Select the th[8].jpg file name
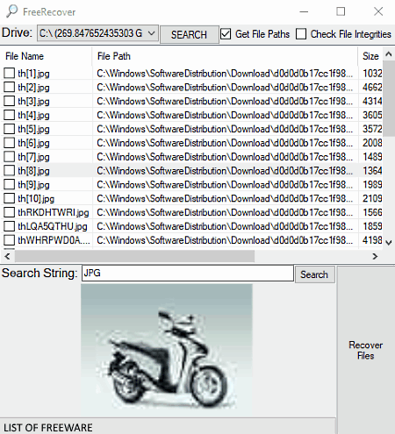The image size is (395, 434). coord(33,171)
